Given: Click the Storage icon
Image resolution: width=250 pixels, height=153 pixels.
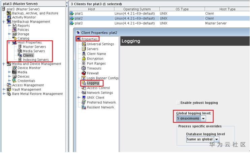Looking at the screenshot, I should point(14,34).
